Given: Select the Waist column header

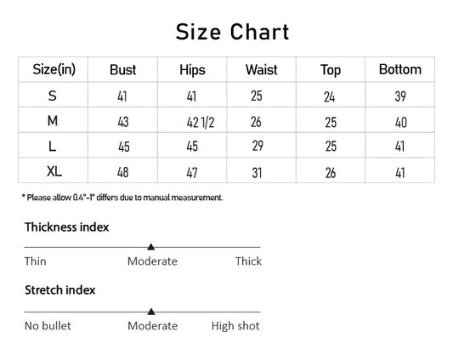Looking at the screenshot, I should point(261,70).
